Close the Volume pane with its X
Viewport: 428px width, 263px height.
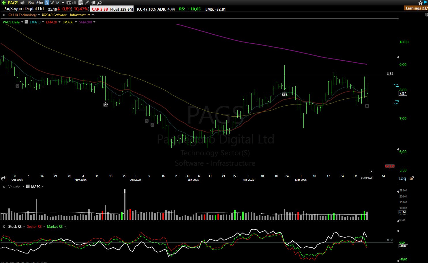(4, 187)
